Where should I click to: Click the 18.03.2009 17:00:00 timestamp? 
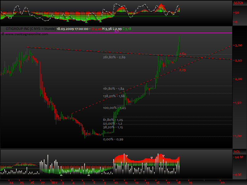pyautogui.click(x=73, y=29)
